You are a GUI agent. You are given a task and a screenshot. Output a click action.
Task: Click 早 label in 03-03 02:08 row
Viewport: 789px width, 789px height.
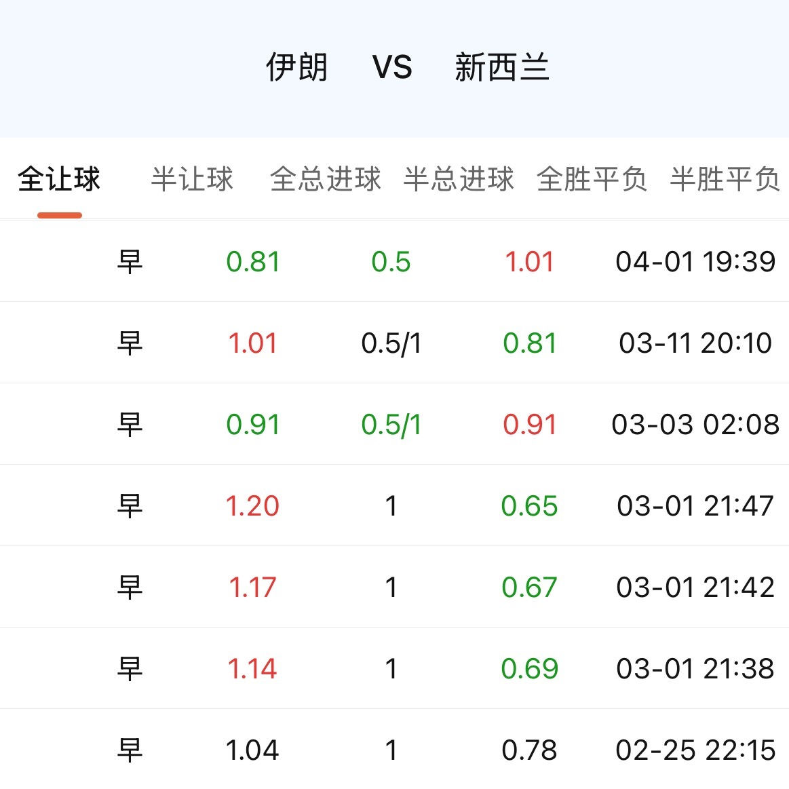click(x=130, y=425)
